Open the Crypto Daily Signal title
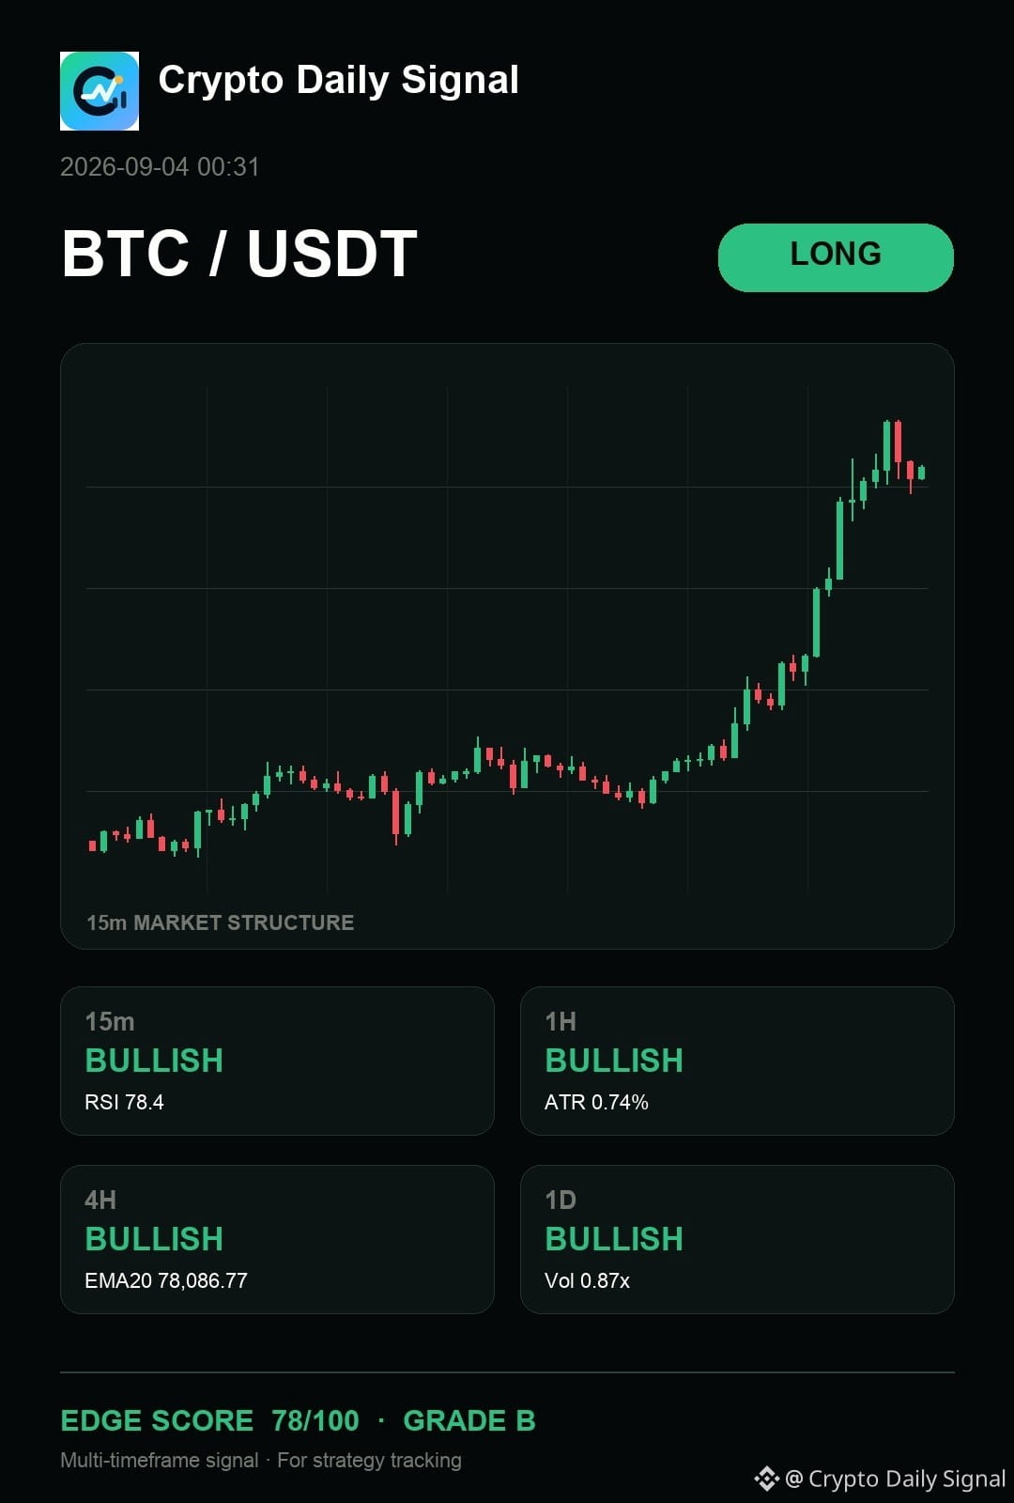 tap(338, 80)
